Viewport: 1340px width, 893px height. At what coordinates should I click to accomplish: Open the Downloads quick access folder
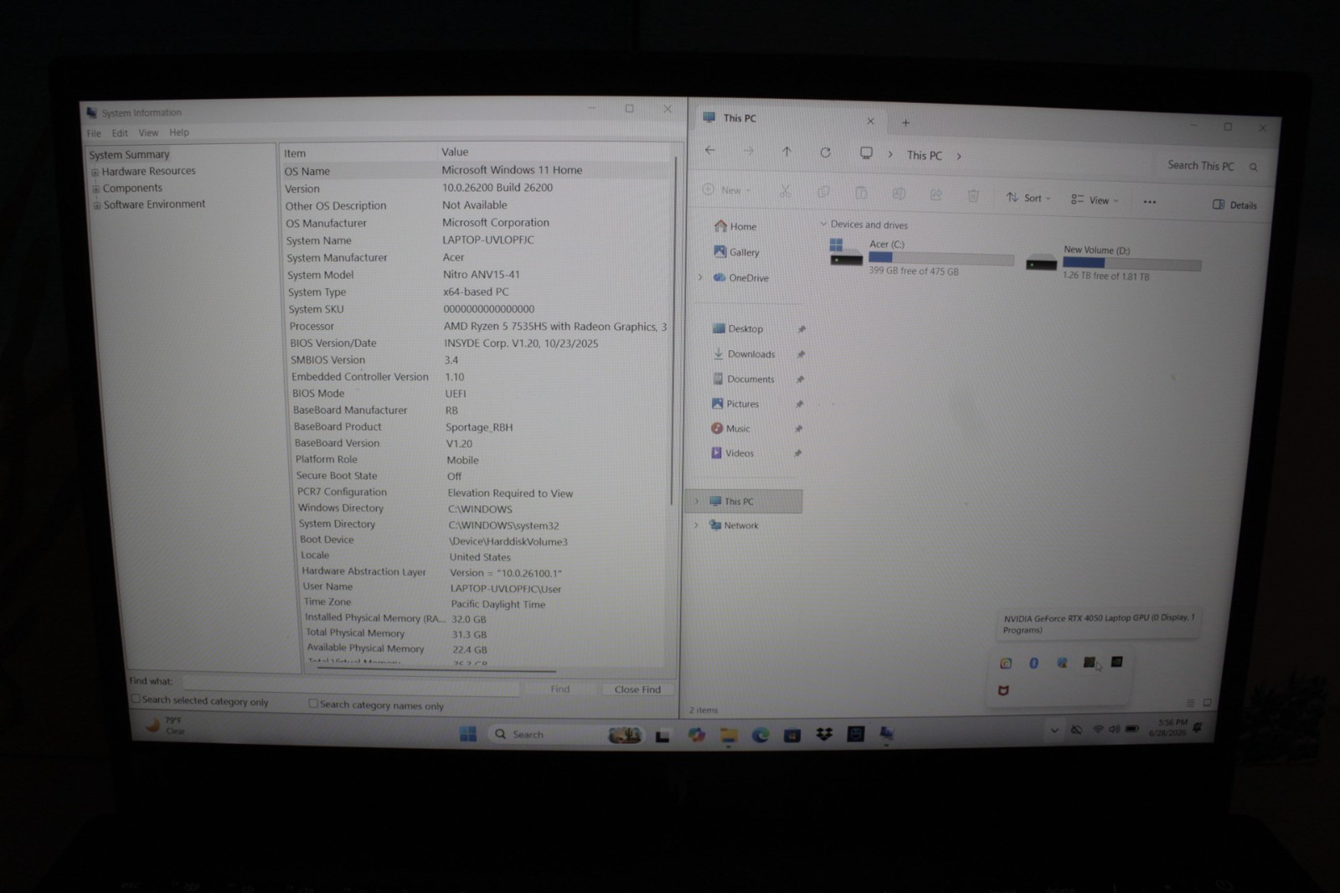point(745,354)
